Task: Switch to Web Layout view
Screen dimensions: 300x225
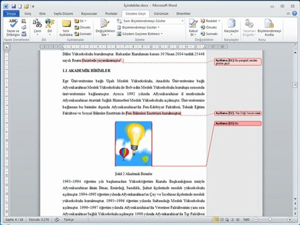Action: (227, 220)
